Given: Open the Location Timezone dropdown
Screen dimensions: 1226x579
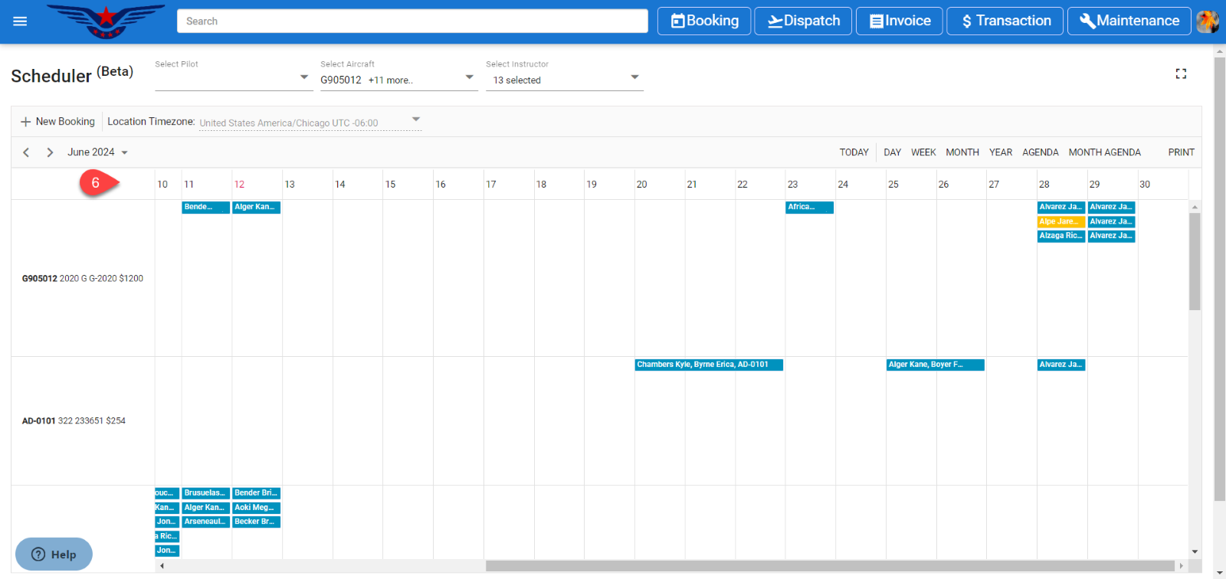Looking at the screenshot, I should 416,119.
